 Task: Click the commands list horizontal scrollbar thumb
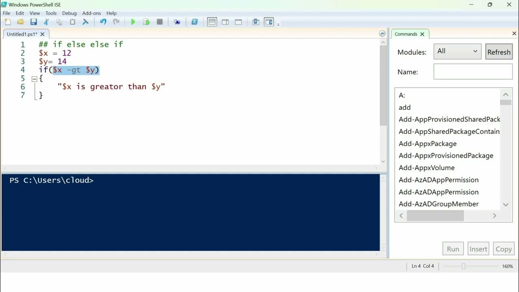[x=435, y=216]
